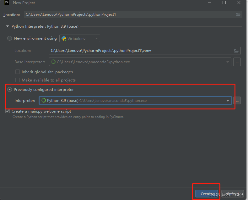The height and width of the screenshot is (200, 248).
Task: Open the Base interpreter dropdown
Action: click(140, 62)
